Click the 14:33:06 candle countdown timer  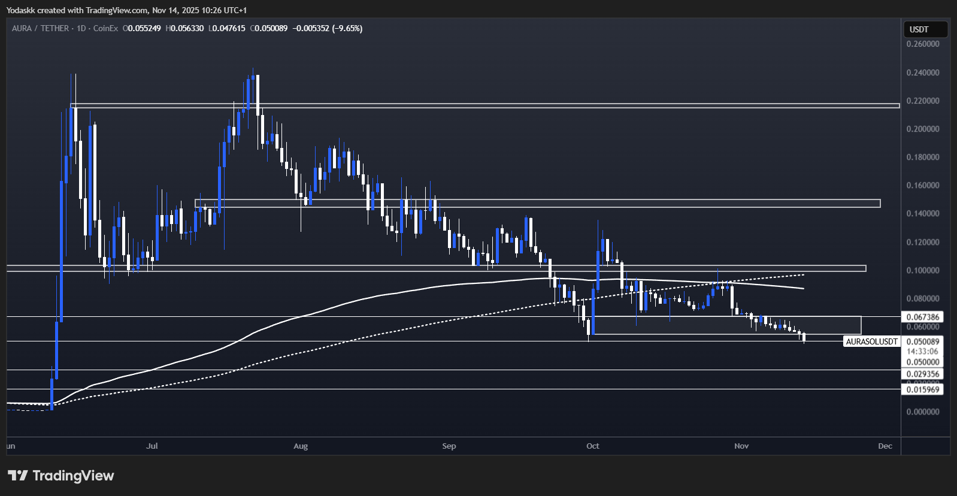(922, 352)
